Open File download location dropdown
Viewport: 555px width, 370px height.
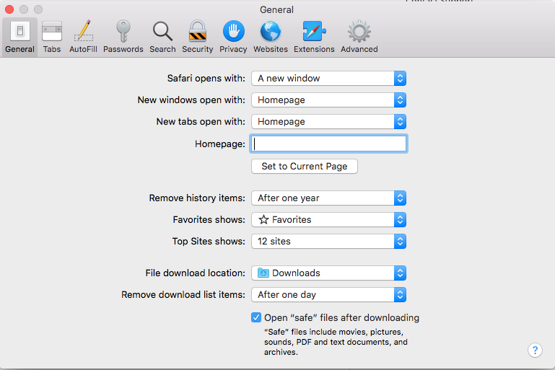point(329,273)
